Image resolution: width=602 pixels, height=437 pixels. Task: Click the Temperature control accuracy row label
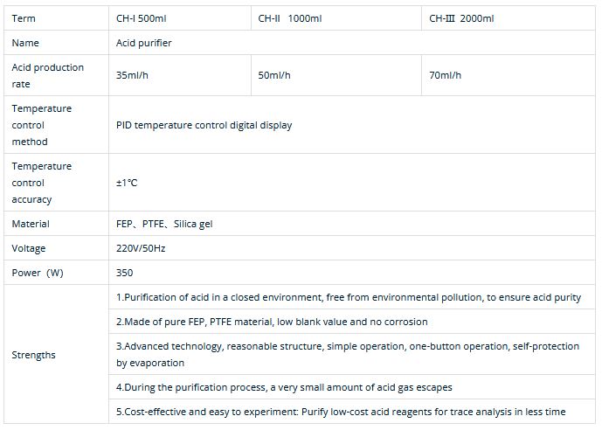click(42, 183)
